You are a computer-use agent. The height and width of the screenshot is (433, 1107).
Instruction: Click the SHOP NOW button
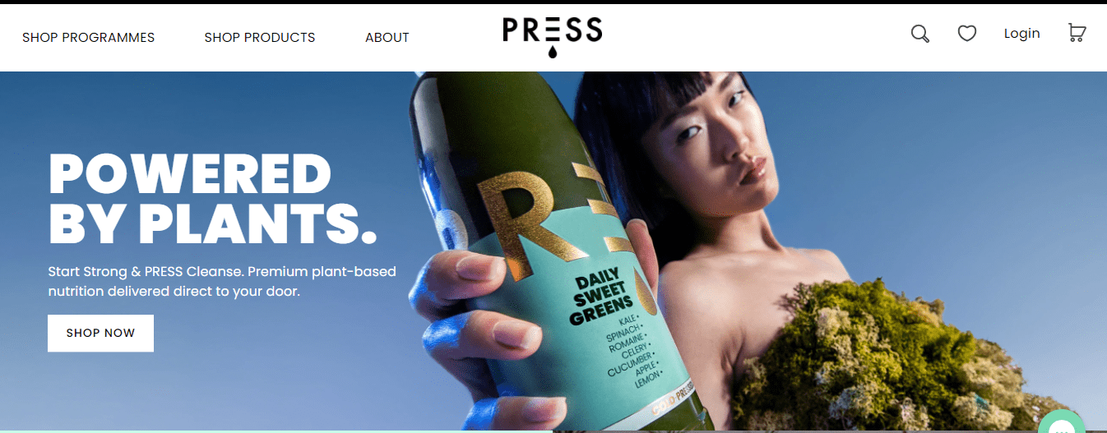coord(100,333)
